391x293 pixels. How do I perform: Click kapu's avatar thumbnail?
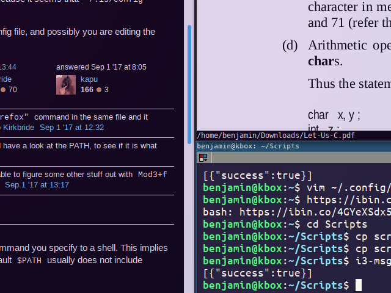(x=66, y=85)
